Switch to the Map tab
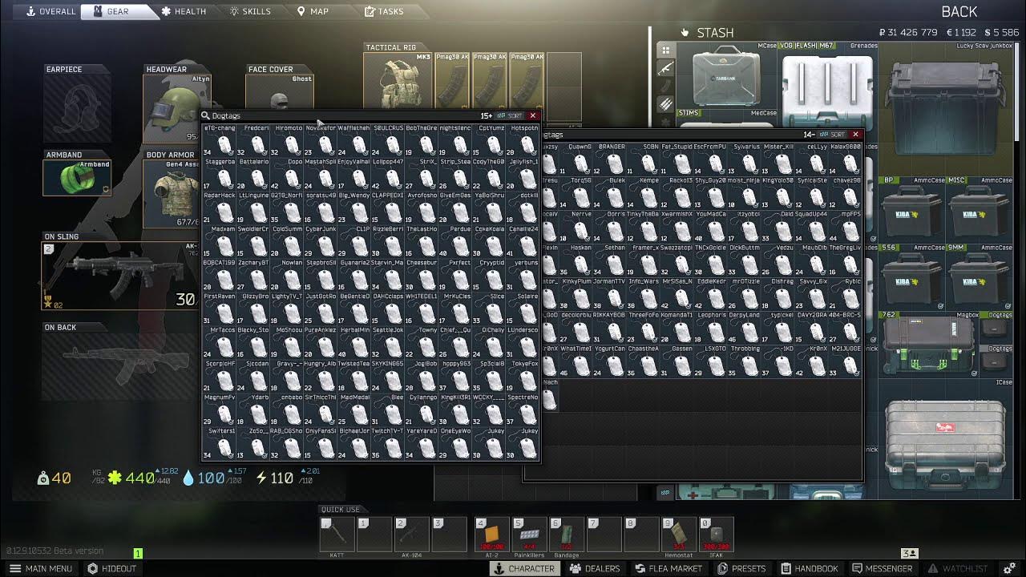1026x577 pixels. click(313, 11)
